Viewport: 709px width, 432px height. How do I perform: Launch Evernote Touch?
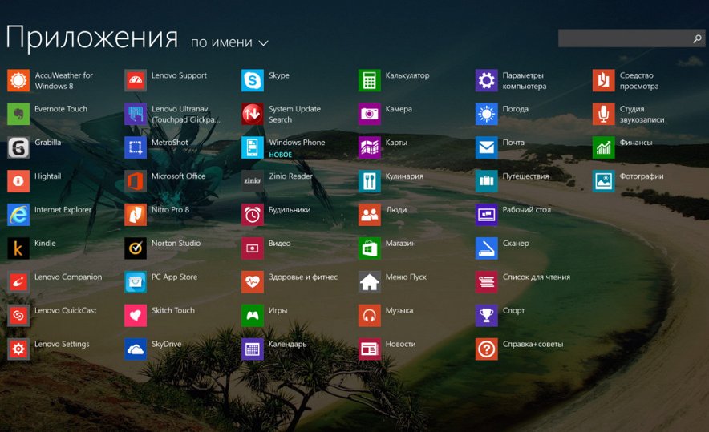coord(18,114)
